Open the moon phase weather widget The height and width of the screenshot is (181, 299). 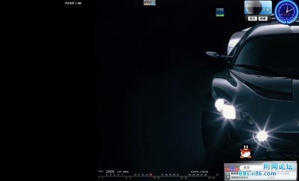258,7
